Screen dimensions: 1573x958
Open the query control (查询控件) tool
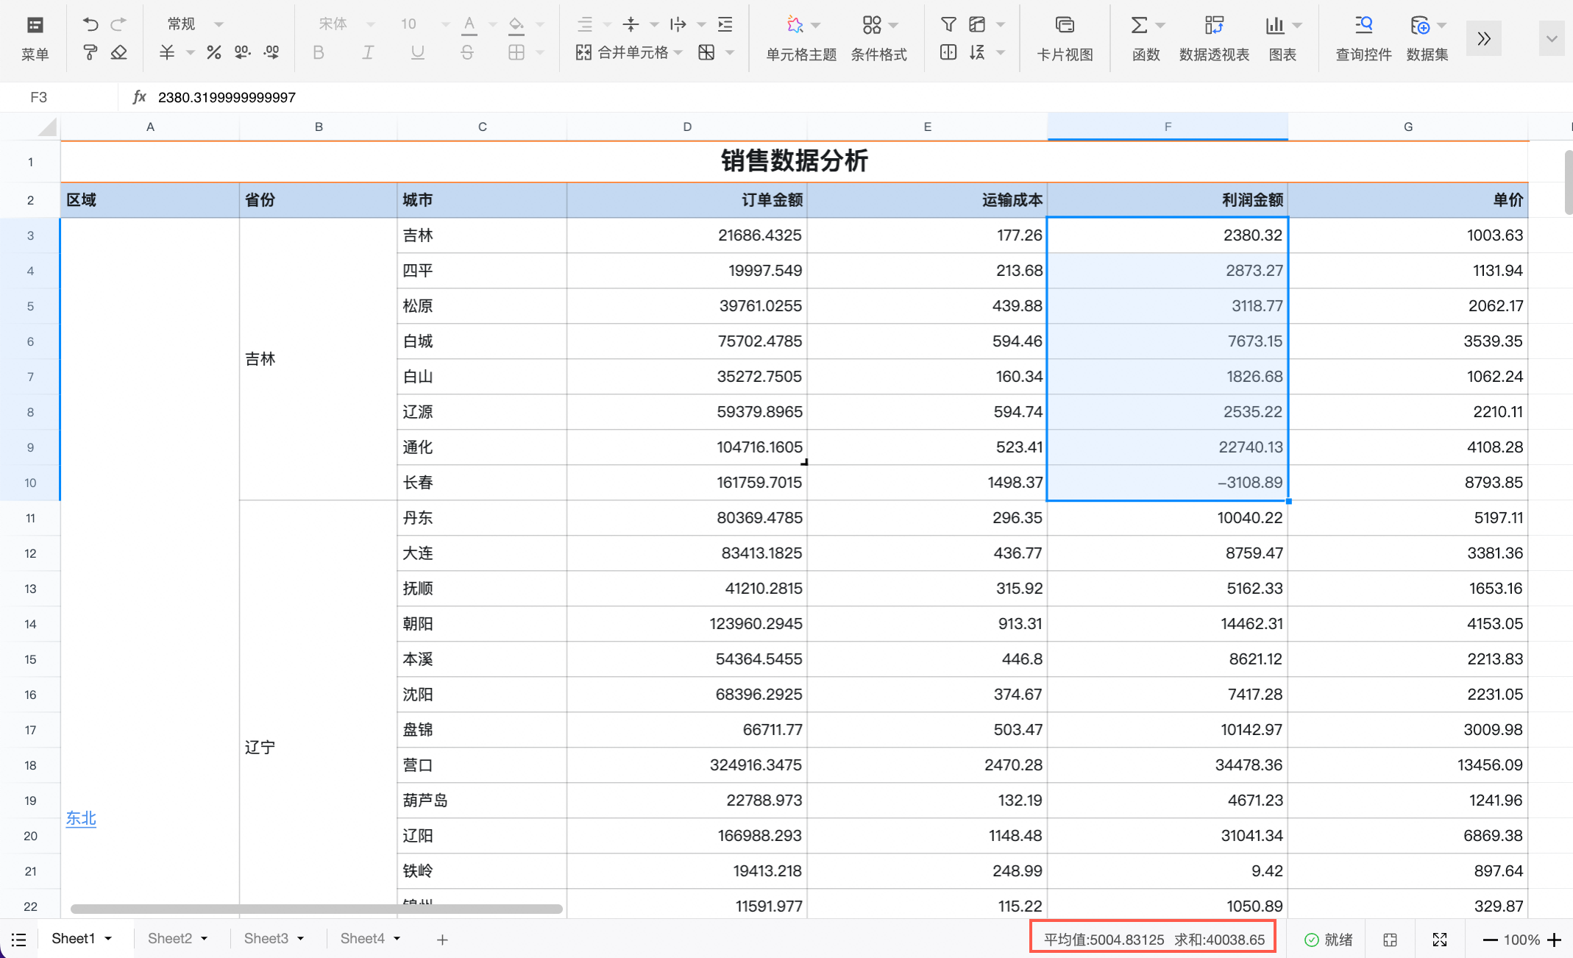(x=1363, y=37)
